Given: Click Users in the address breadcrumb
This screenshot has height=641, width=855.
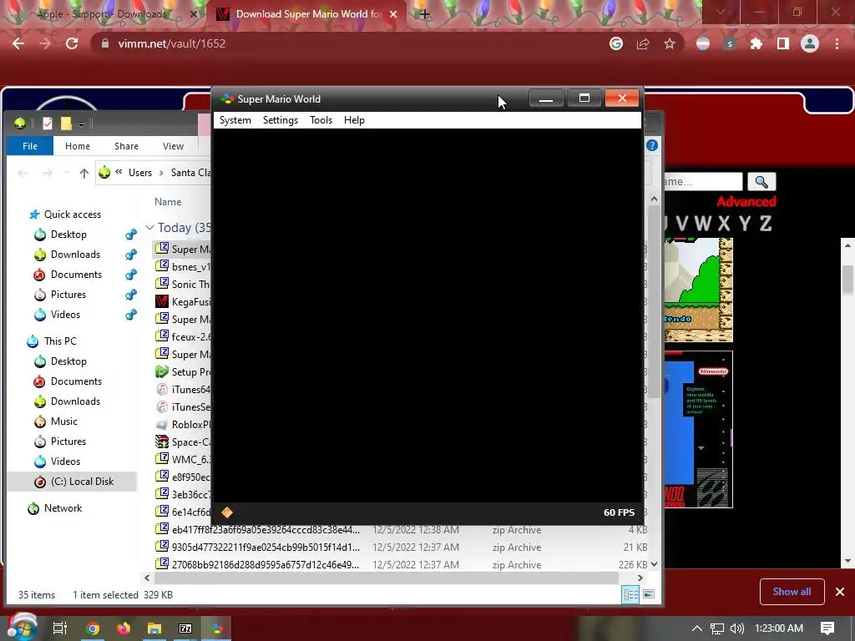Looking at the screenshot, I should 140,173.
